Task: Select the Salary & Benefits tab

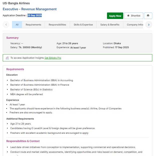Action: point(110,25)
